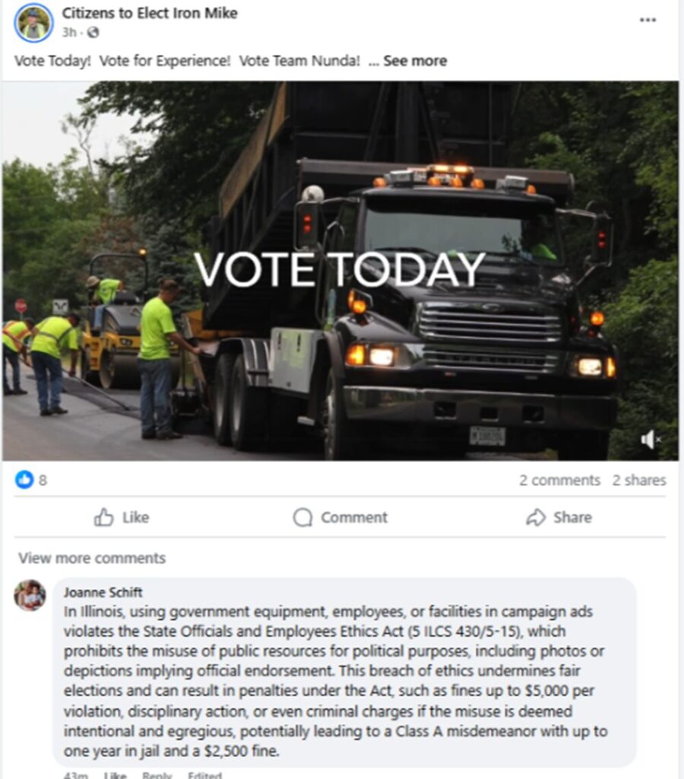
Task: Click Joanne Schift's name
Action: (x=103, y=592)
